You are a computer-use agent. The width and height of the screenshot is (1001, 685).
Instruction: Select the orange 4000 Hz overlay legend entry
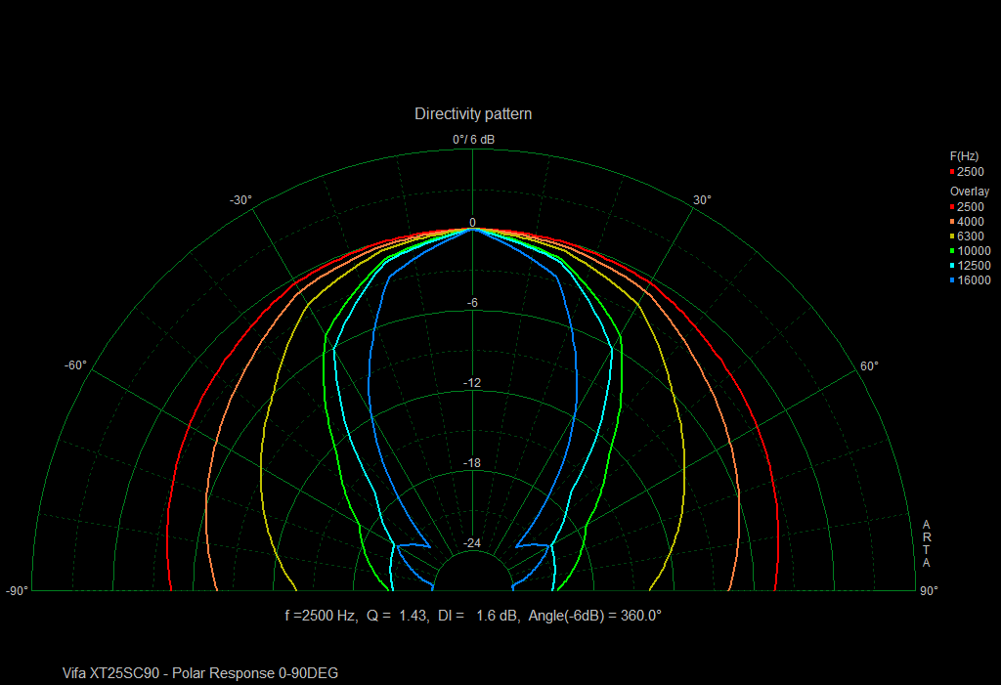click(x=970, y=222)
